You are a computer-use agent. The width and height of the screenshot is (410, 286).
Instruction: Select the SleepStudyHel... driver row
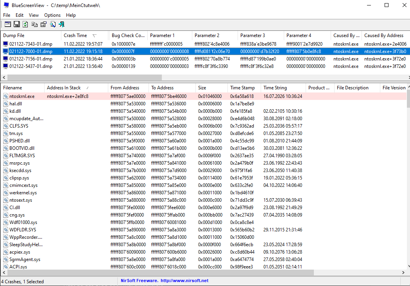tap(204, 245)
